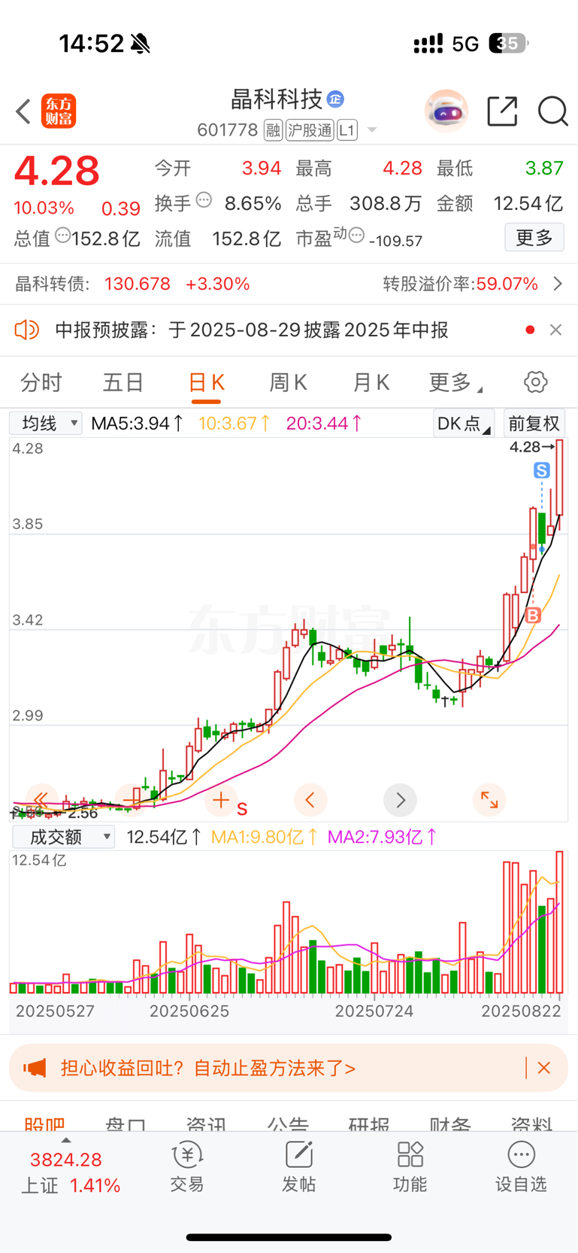Tap the 10:3.67 moving average legend
The image size is (578, 1253).
(235, 423)
